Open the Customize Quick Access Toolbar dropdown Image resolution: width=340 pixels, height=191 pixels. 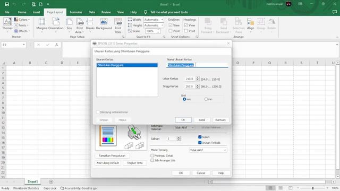(48, 4)
